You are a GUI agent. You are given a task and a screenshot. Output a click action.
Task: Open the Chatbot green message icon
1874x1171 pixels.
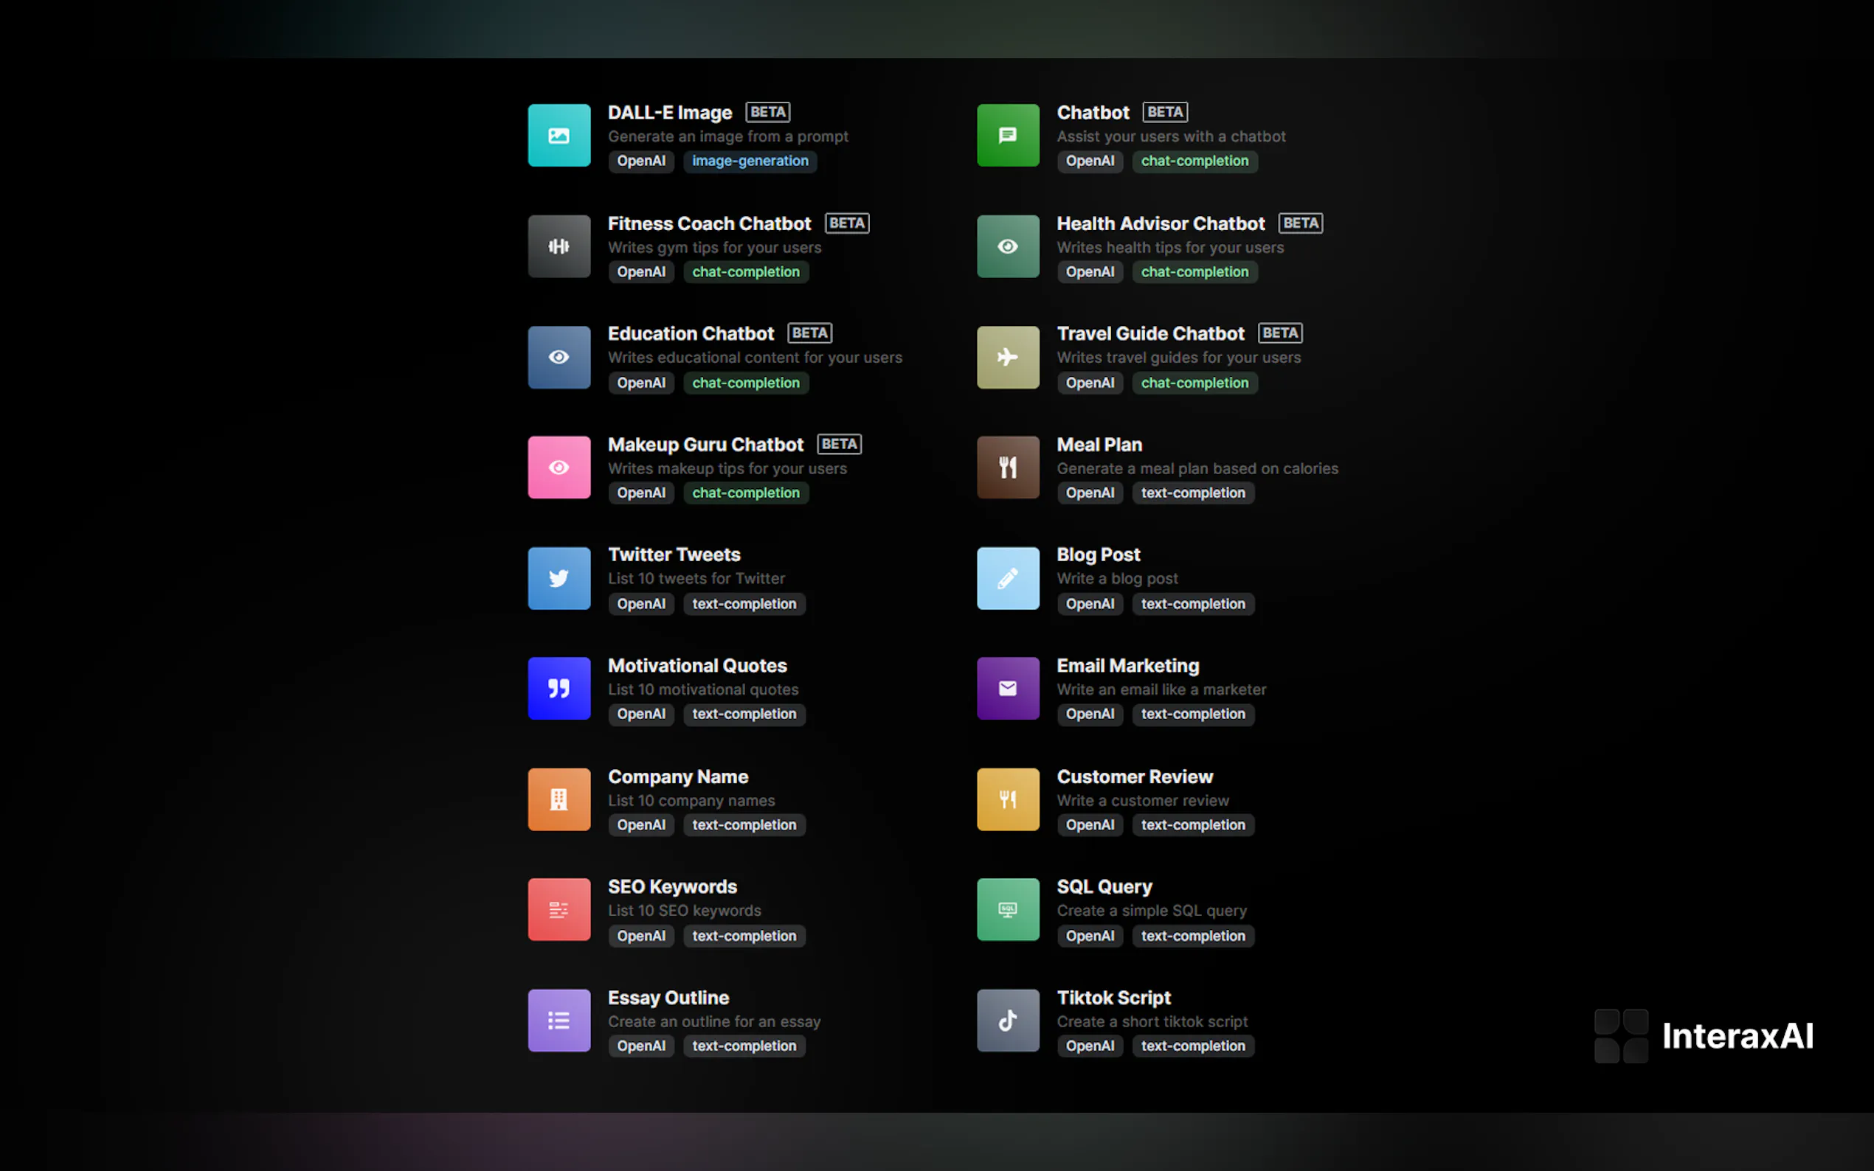[1007, 136]
